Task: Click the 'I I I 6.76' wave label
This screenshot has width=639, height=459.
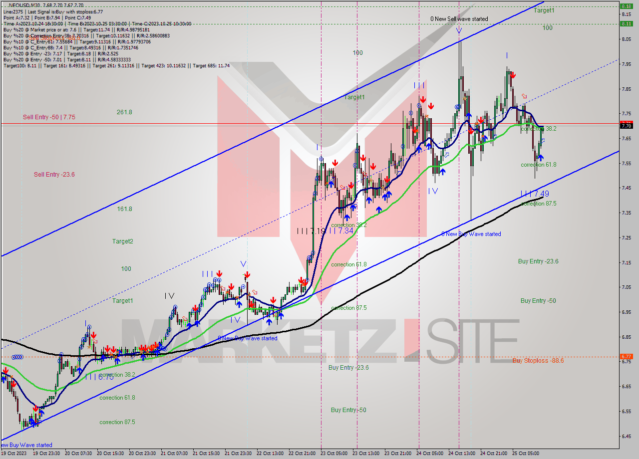Action: click(99, 377)
